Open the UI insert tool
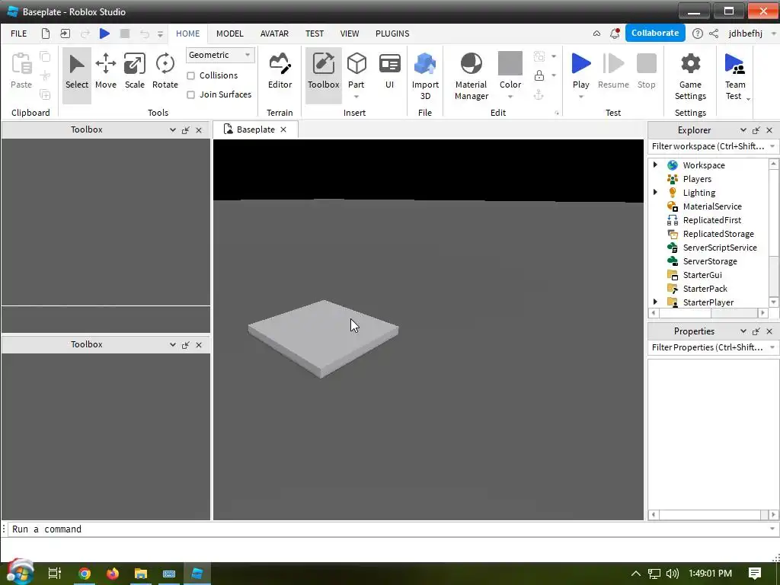The width and height of the screenshot is (780, 585). [x=389, y=71]
